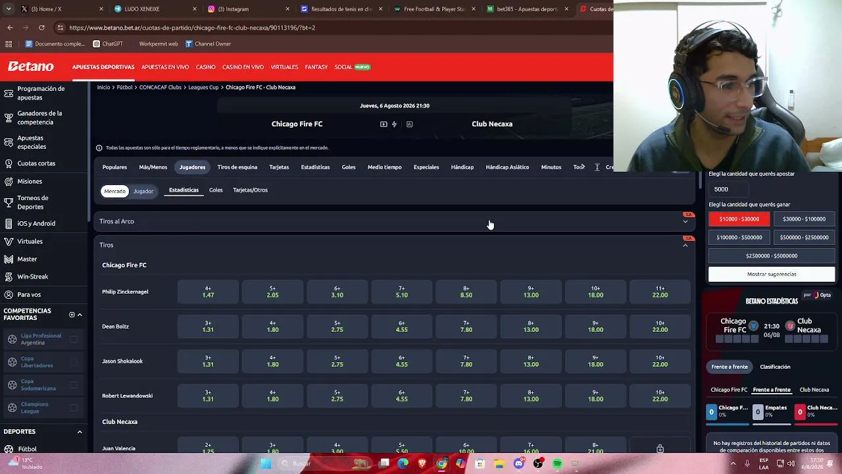
Task: Click the browser address bar URL
Action: 192,28
